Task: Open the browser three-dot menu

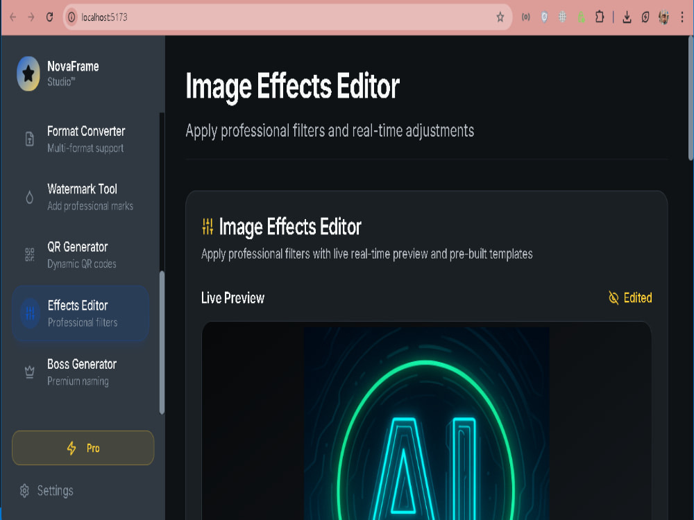Action: pos(682,17)
